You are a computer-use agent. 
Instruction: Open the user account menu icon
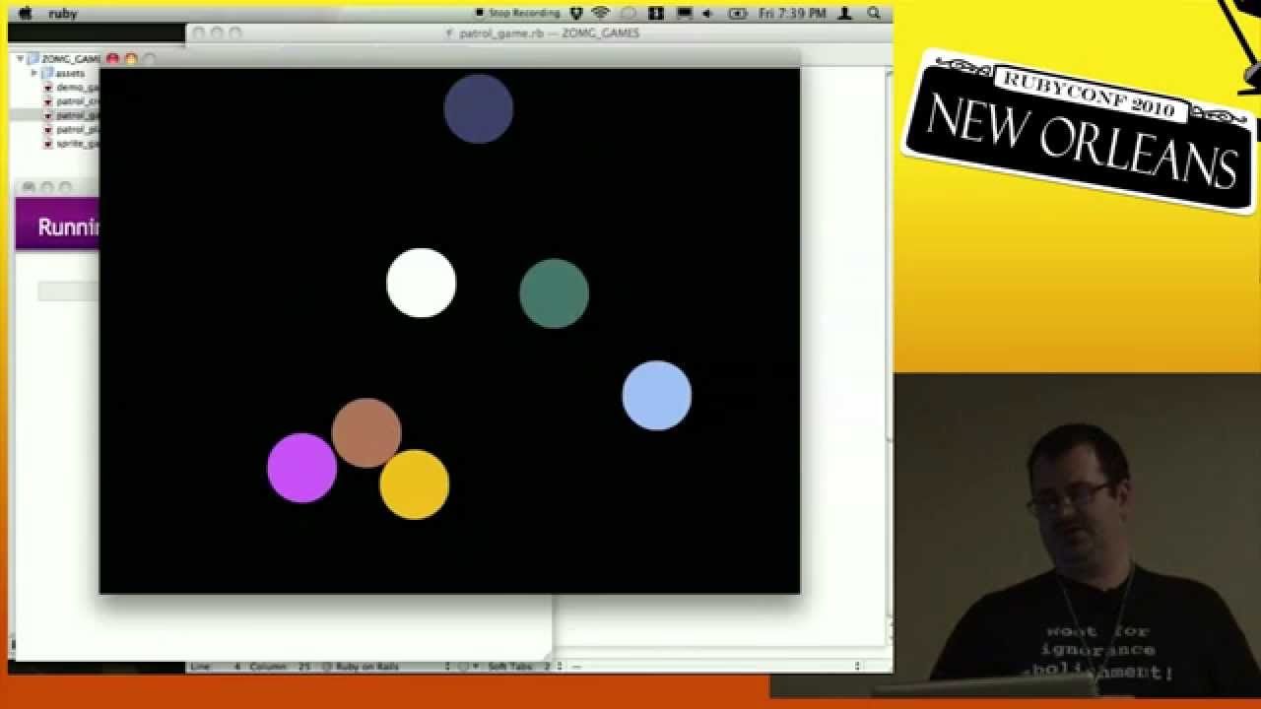click(x=846, y=13)
